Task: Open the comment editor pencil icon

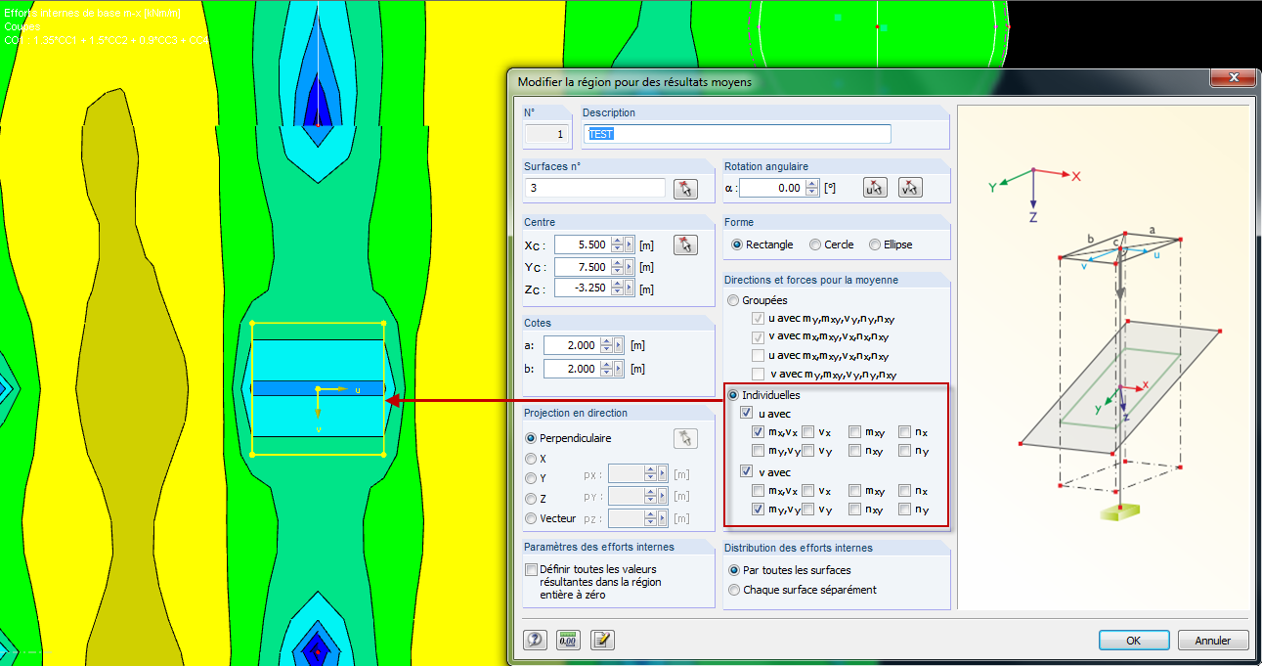Action: pyautogui.click(x=602, y=640)
